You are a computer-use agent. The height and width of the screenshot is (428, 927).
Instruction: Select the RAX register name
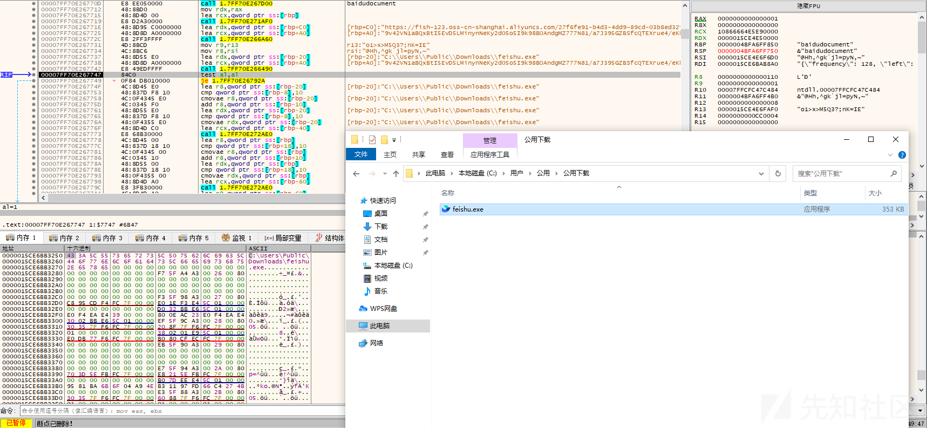point(700,18)
